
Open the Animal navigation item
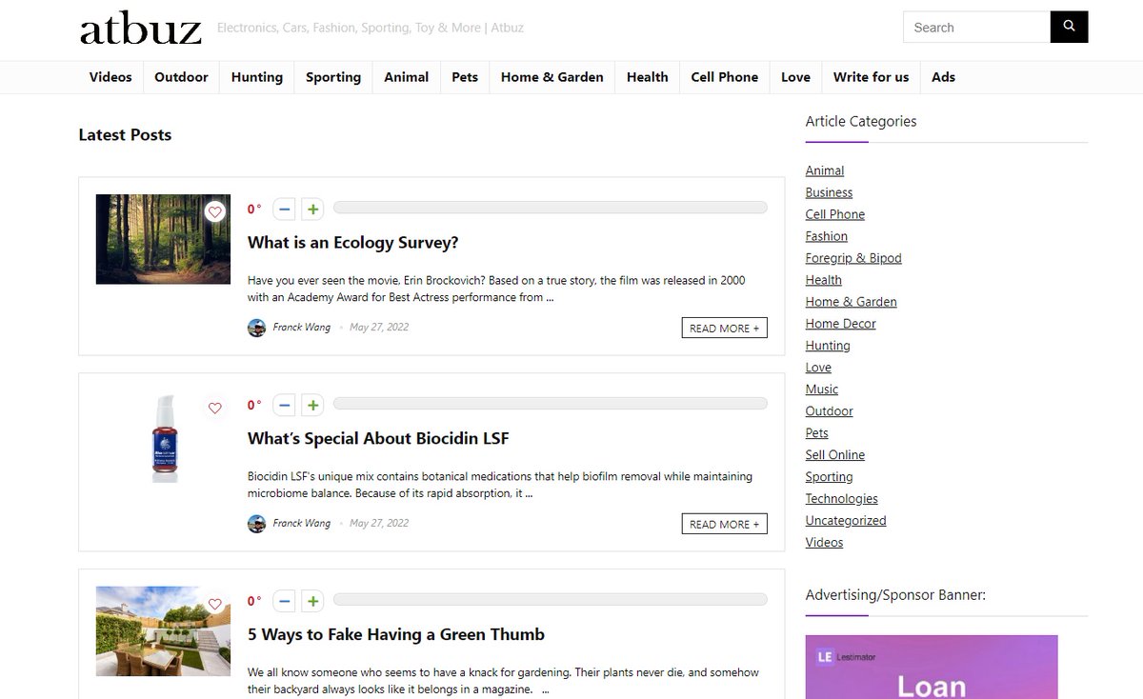coord(407,77)
